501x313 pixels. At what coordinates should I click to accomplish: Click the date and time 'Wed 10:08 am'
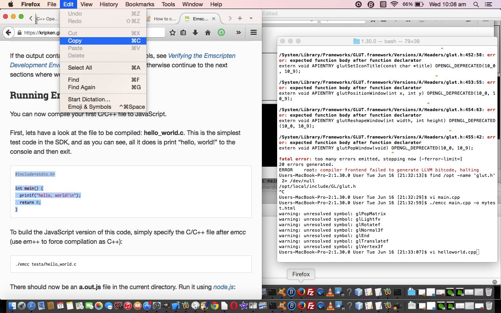pyautogui.click(x=448, y=4)
